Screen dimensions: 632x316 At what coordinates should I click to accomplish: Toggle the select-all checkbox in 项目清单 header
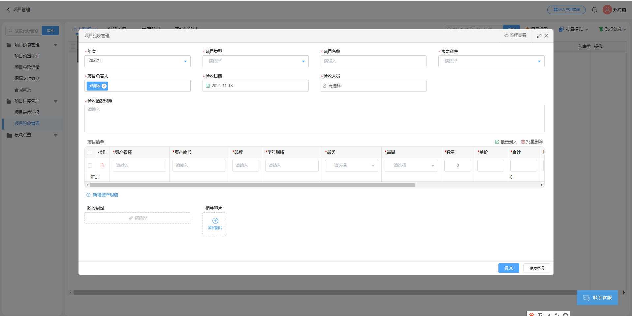[90, 152]
